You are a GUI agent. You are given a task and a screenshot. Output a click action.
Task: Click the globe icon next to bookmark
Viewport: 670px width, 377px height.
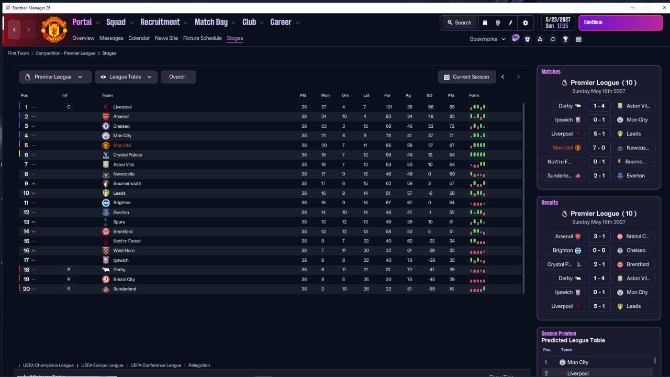(x=498, y=23)
